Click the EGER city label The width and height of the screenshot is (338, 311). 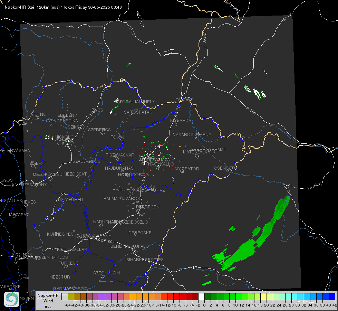point(36,163)
